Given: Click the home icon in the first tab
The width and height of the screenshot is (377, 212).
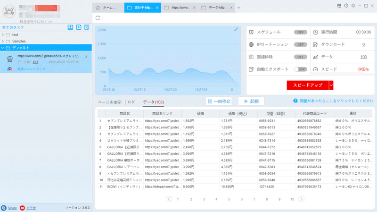Looking at the screenshot, I should (x=98, y=8).
